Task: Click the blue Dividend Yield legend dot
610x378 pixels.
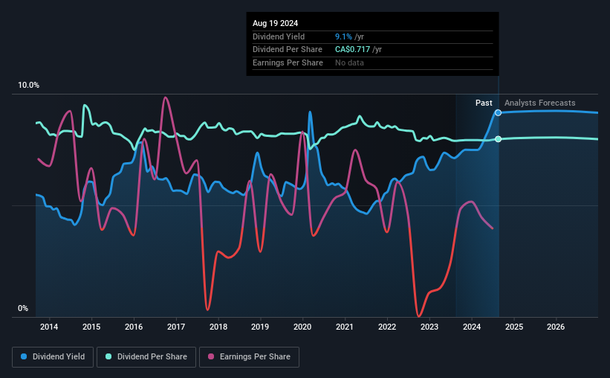Action: click(x=24, y=356)
